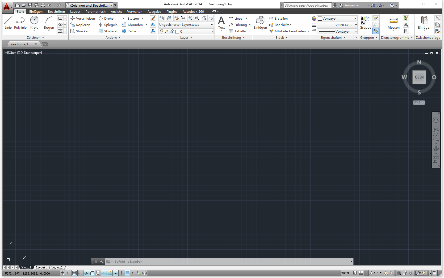Viewport: 444px width, 278px height.
Task: Click Bearbeiten block editor tool
Action: (x=280, y=25)
